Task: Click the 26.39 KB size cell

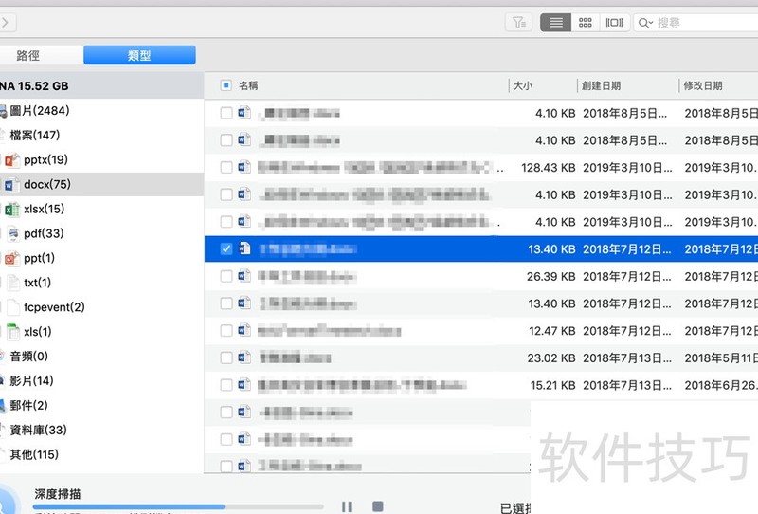Action: pos(551,276)
